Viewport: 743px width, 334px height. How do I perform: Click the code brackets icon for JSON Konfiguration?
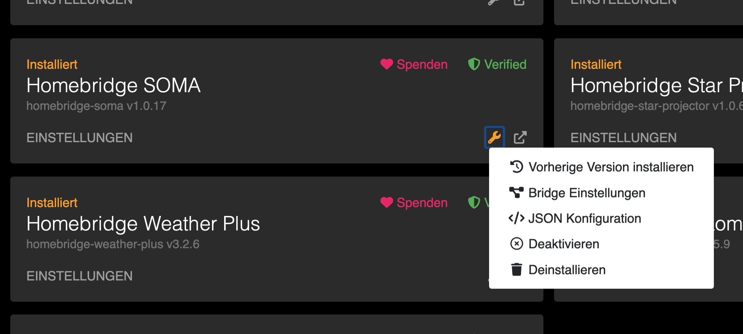(x=516, y=218)
